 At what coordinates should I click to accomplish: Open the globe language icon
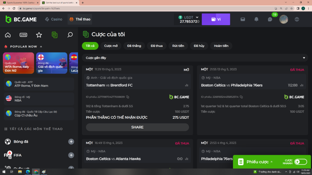[x=297, y=19]
